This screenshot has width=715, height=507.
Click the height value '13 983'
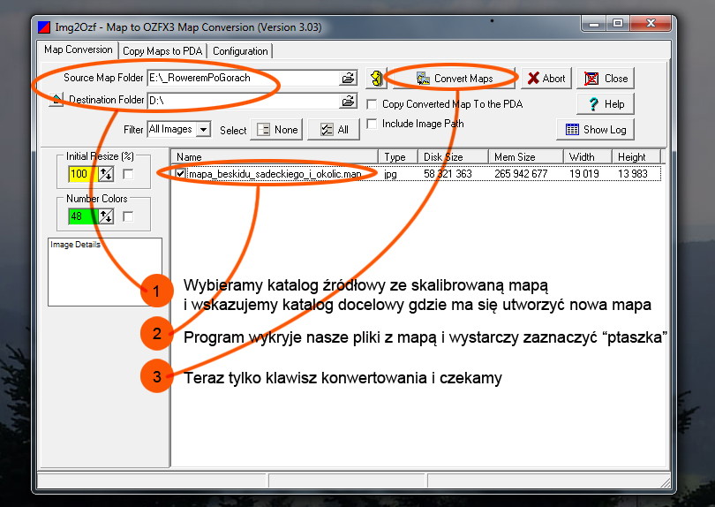point(632,174)
